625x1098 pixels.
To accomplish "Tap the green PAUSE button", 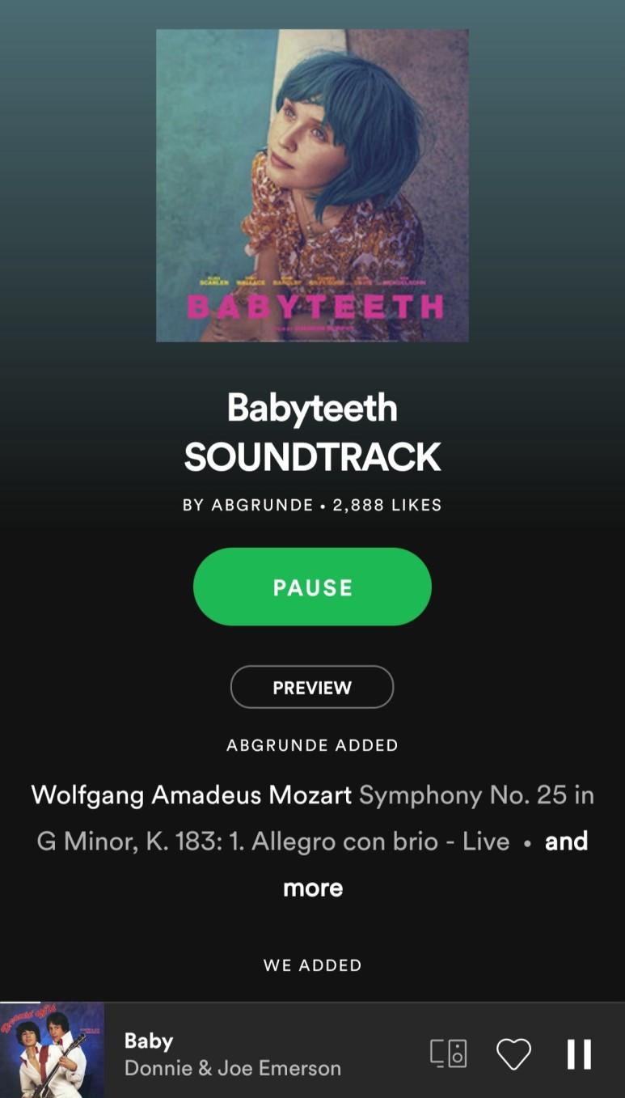I will pyautogui.click(x=312, y=587).
